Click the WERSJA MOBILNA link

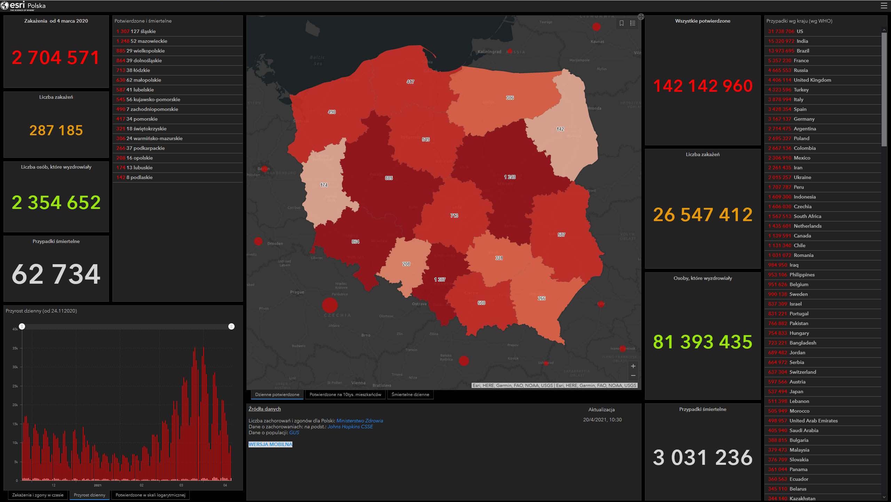coord(270,444)
